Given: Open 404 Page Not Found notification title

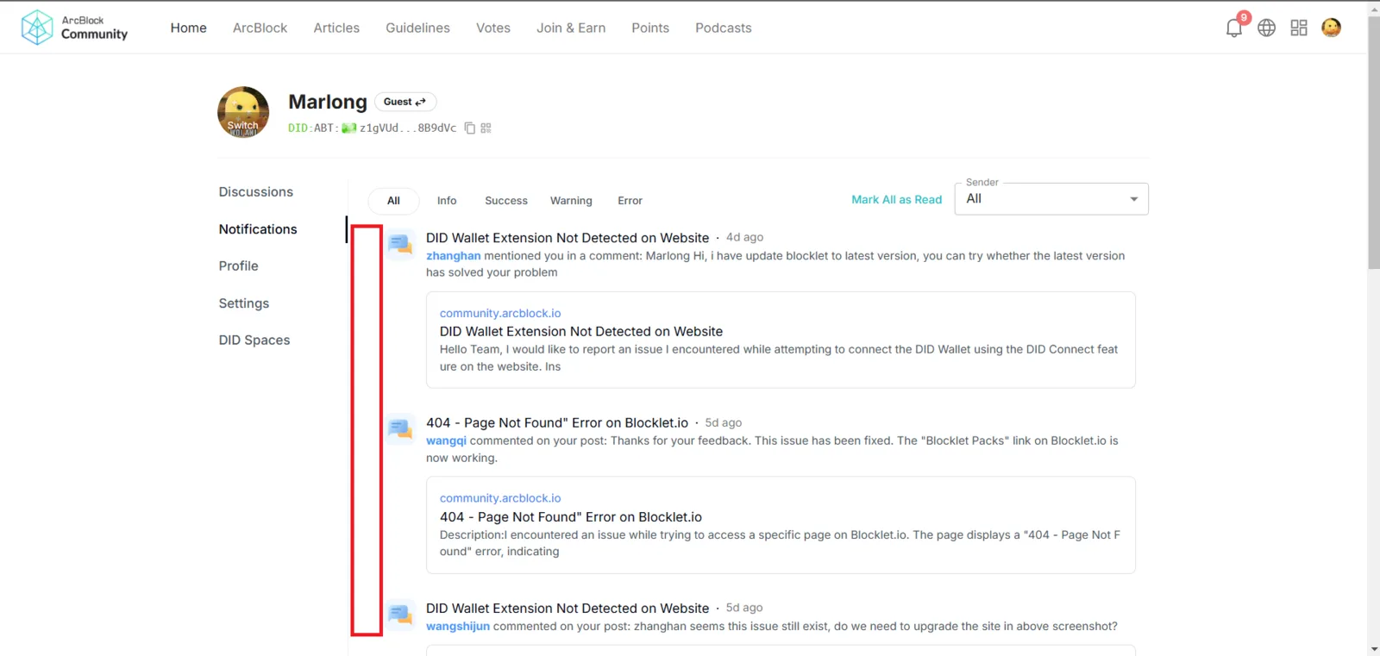Looking at the screenshot, I should (x=557, y=422).
